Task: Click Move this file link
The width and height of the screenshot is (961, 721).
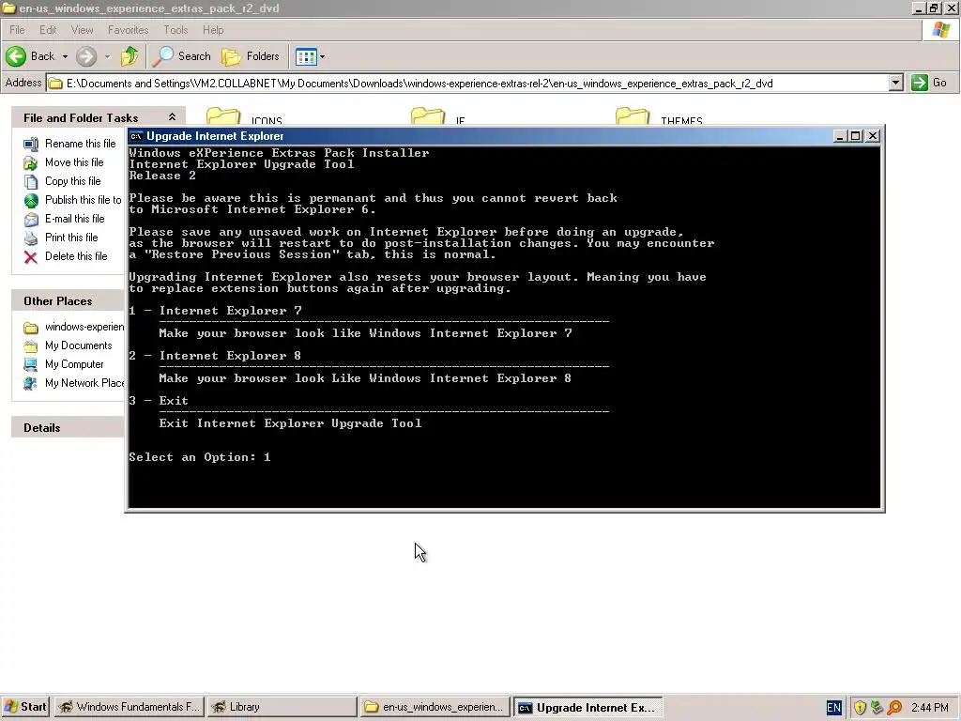Action: click(74, 162)
